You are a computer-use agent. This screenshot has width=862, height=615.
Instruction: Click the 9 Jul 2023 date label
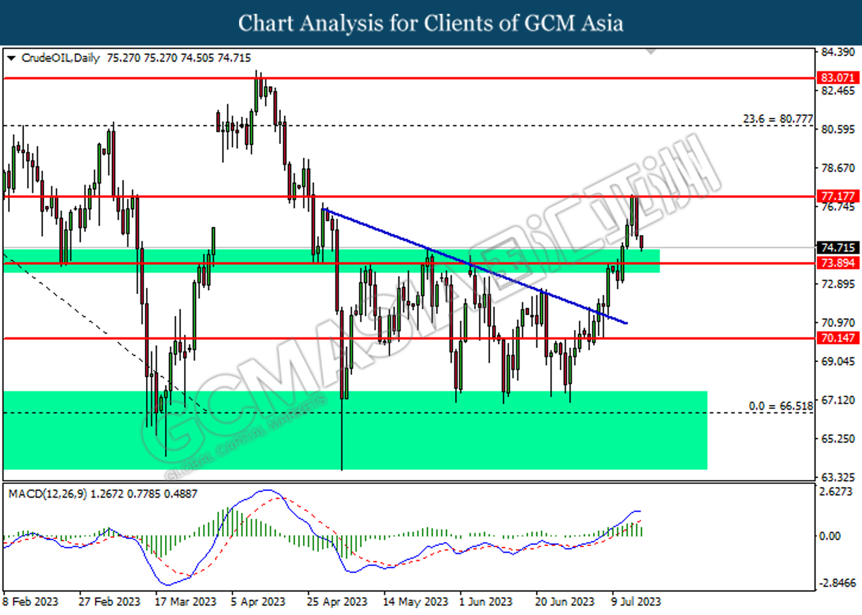coord(636,601)
